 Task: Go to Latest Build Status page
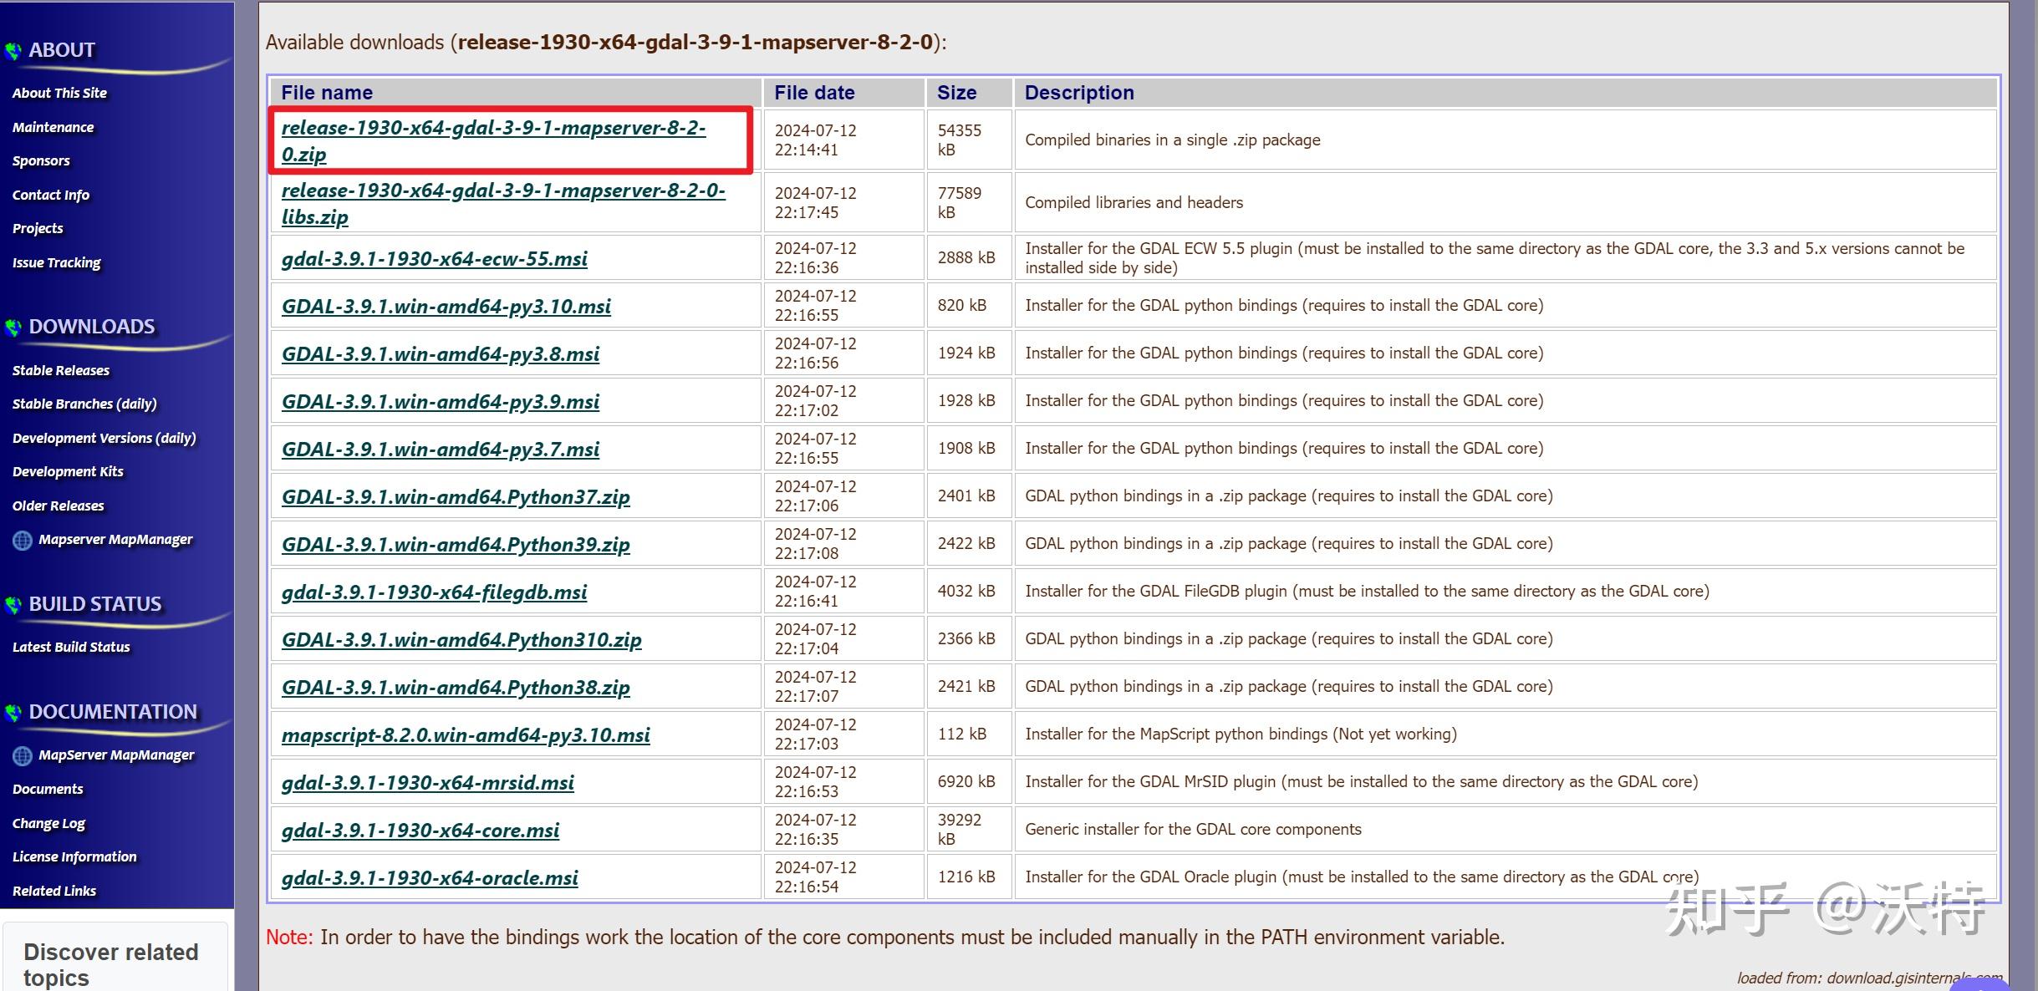click(x=71, y=647)
